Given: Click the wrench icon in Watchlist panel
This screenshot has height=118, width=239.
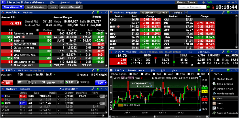Looking at the screenshot, I should [223, 12].
